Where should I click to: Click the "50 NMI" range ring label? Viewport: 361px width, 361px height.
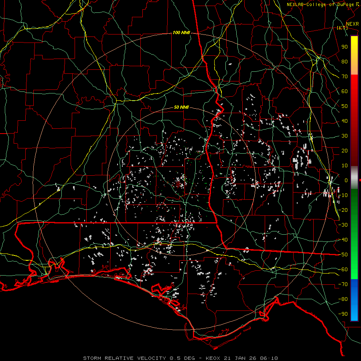181,107
